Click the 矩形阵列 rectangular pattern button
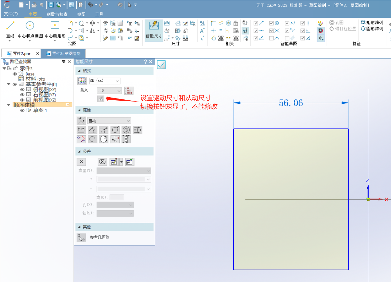Image resolution: width=391 pixels, height=282 pixels. 372,22
